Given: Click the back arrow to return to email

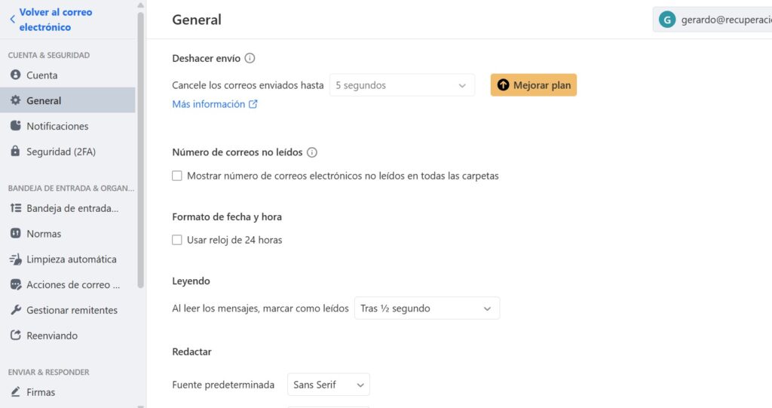Looking at the screenshot, I should point(12,20).
